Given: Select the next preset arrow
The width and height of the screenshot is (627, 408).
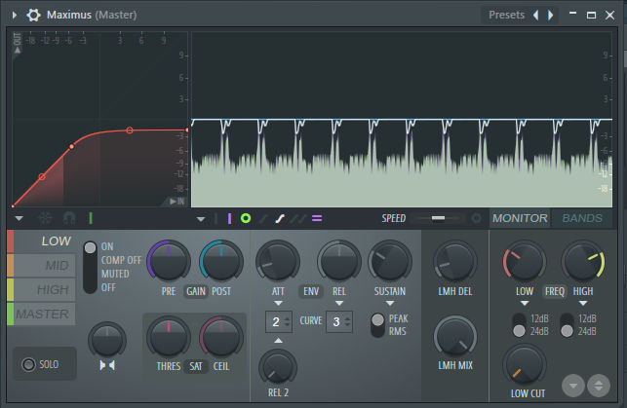Looking at the screenshot, I should coord(551,16).
